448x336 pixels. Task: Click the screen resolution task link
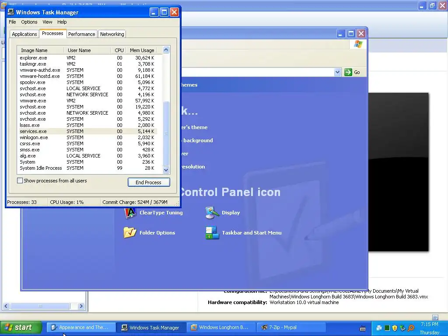[193, 167]
